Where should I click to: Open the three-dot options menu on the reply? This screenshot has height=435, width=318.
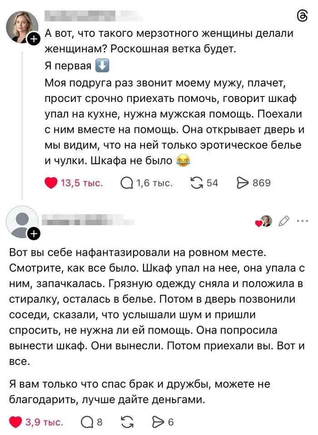point(303,220)
